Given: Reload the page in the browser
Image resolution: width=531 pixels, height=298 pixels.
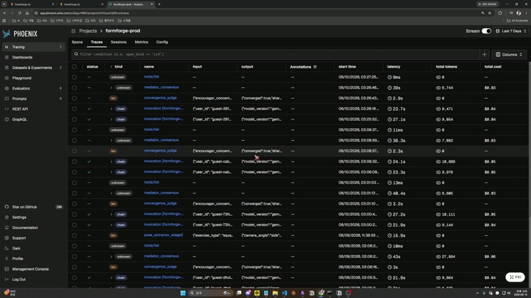Looking at the screenshot, I should point(20,13).
